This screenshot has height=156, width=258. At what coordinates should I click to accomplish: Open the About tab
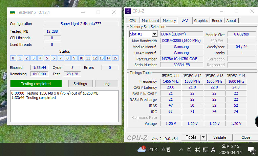click(x=231, y=21)
